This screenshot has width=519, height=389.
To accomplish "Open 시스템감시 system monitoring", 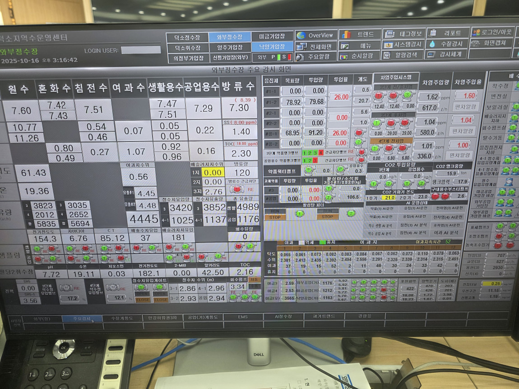I will 404,45.
